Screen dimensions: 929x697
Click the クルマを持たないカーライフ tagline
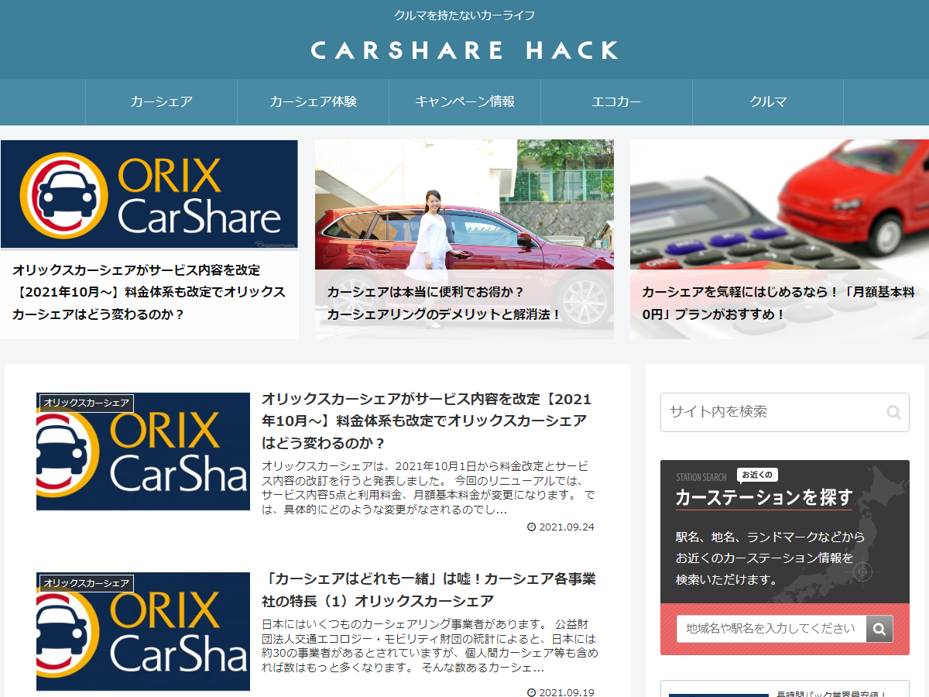coord(464,15)
